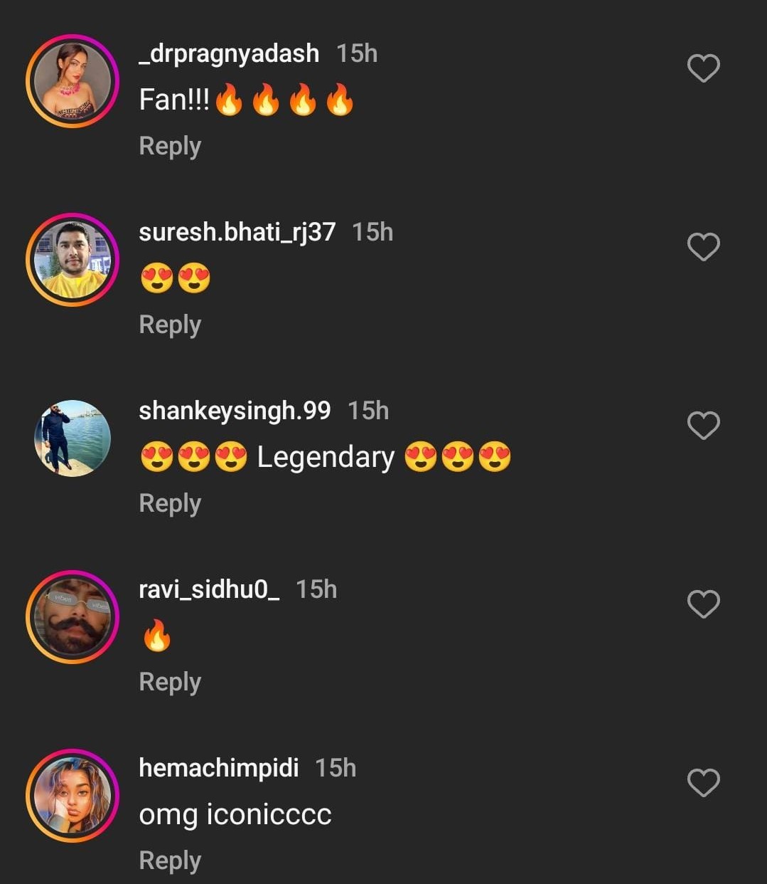Heart the 'omg iconicccc' comment
Viewport: 767px width, 884px height.
703,783
